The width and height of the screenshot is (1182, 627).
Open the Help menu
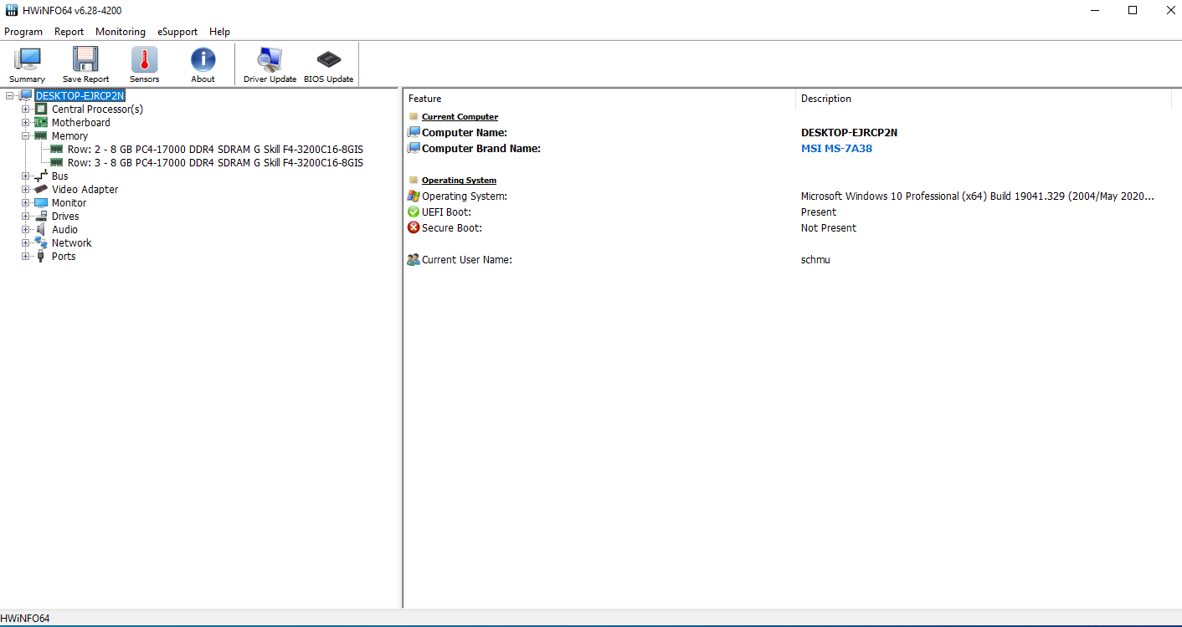click(220, 32)
